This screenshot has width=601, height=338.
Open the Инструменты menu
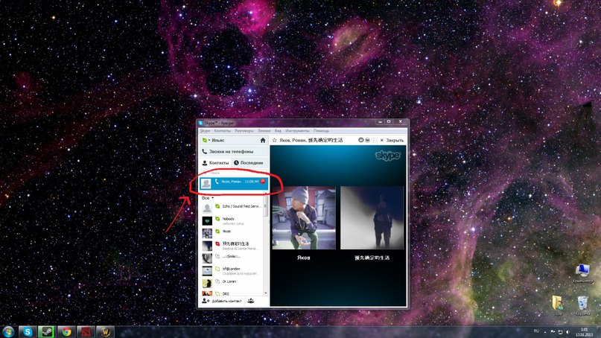[x=297, y=131]
